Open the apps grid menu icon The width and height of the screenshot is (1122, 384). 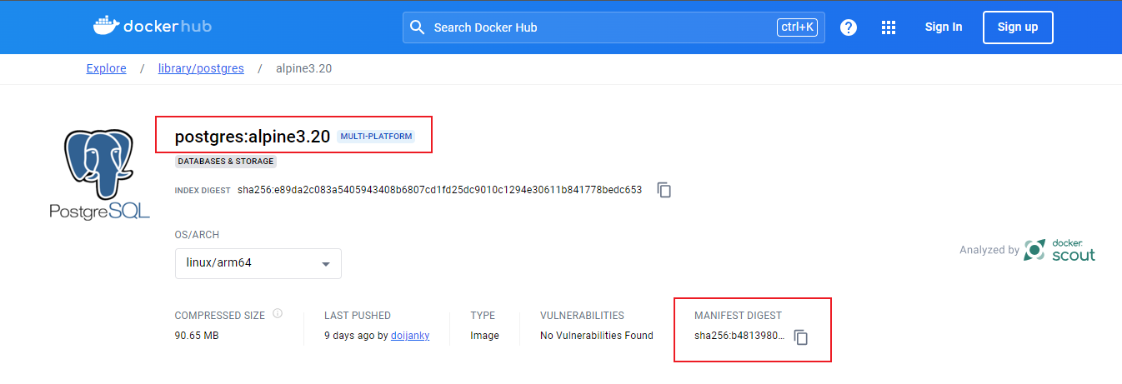pyautogui.click(x=889, y=27)
